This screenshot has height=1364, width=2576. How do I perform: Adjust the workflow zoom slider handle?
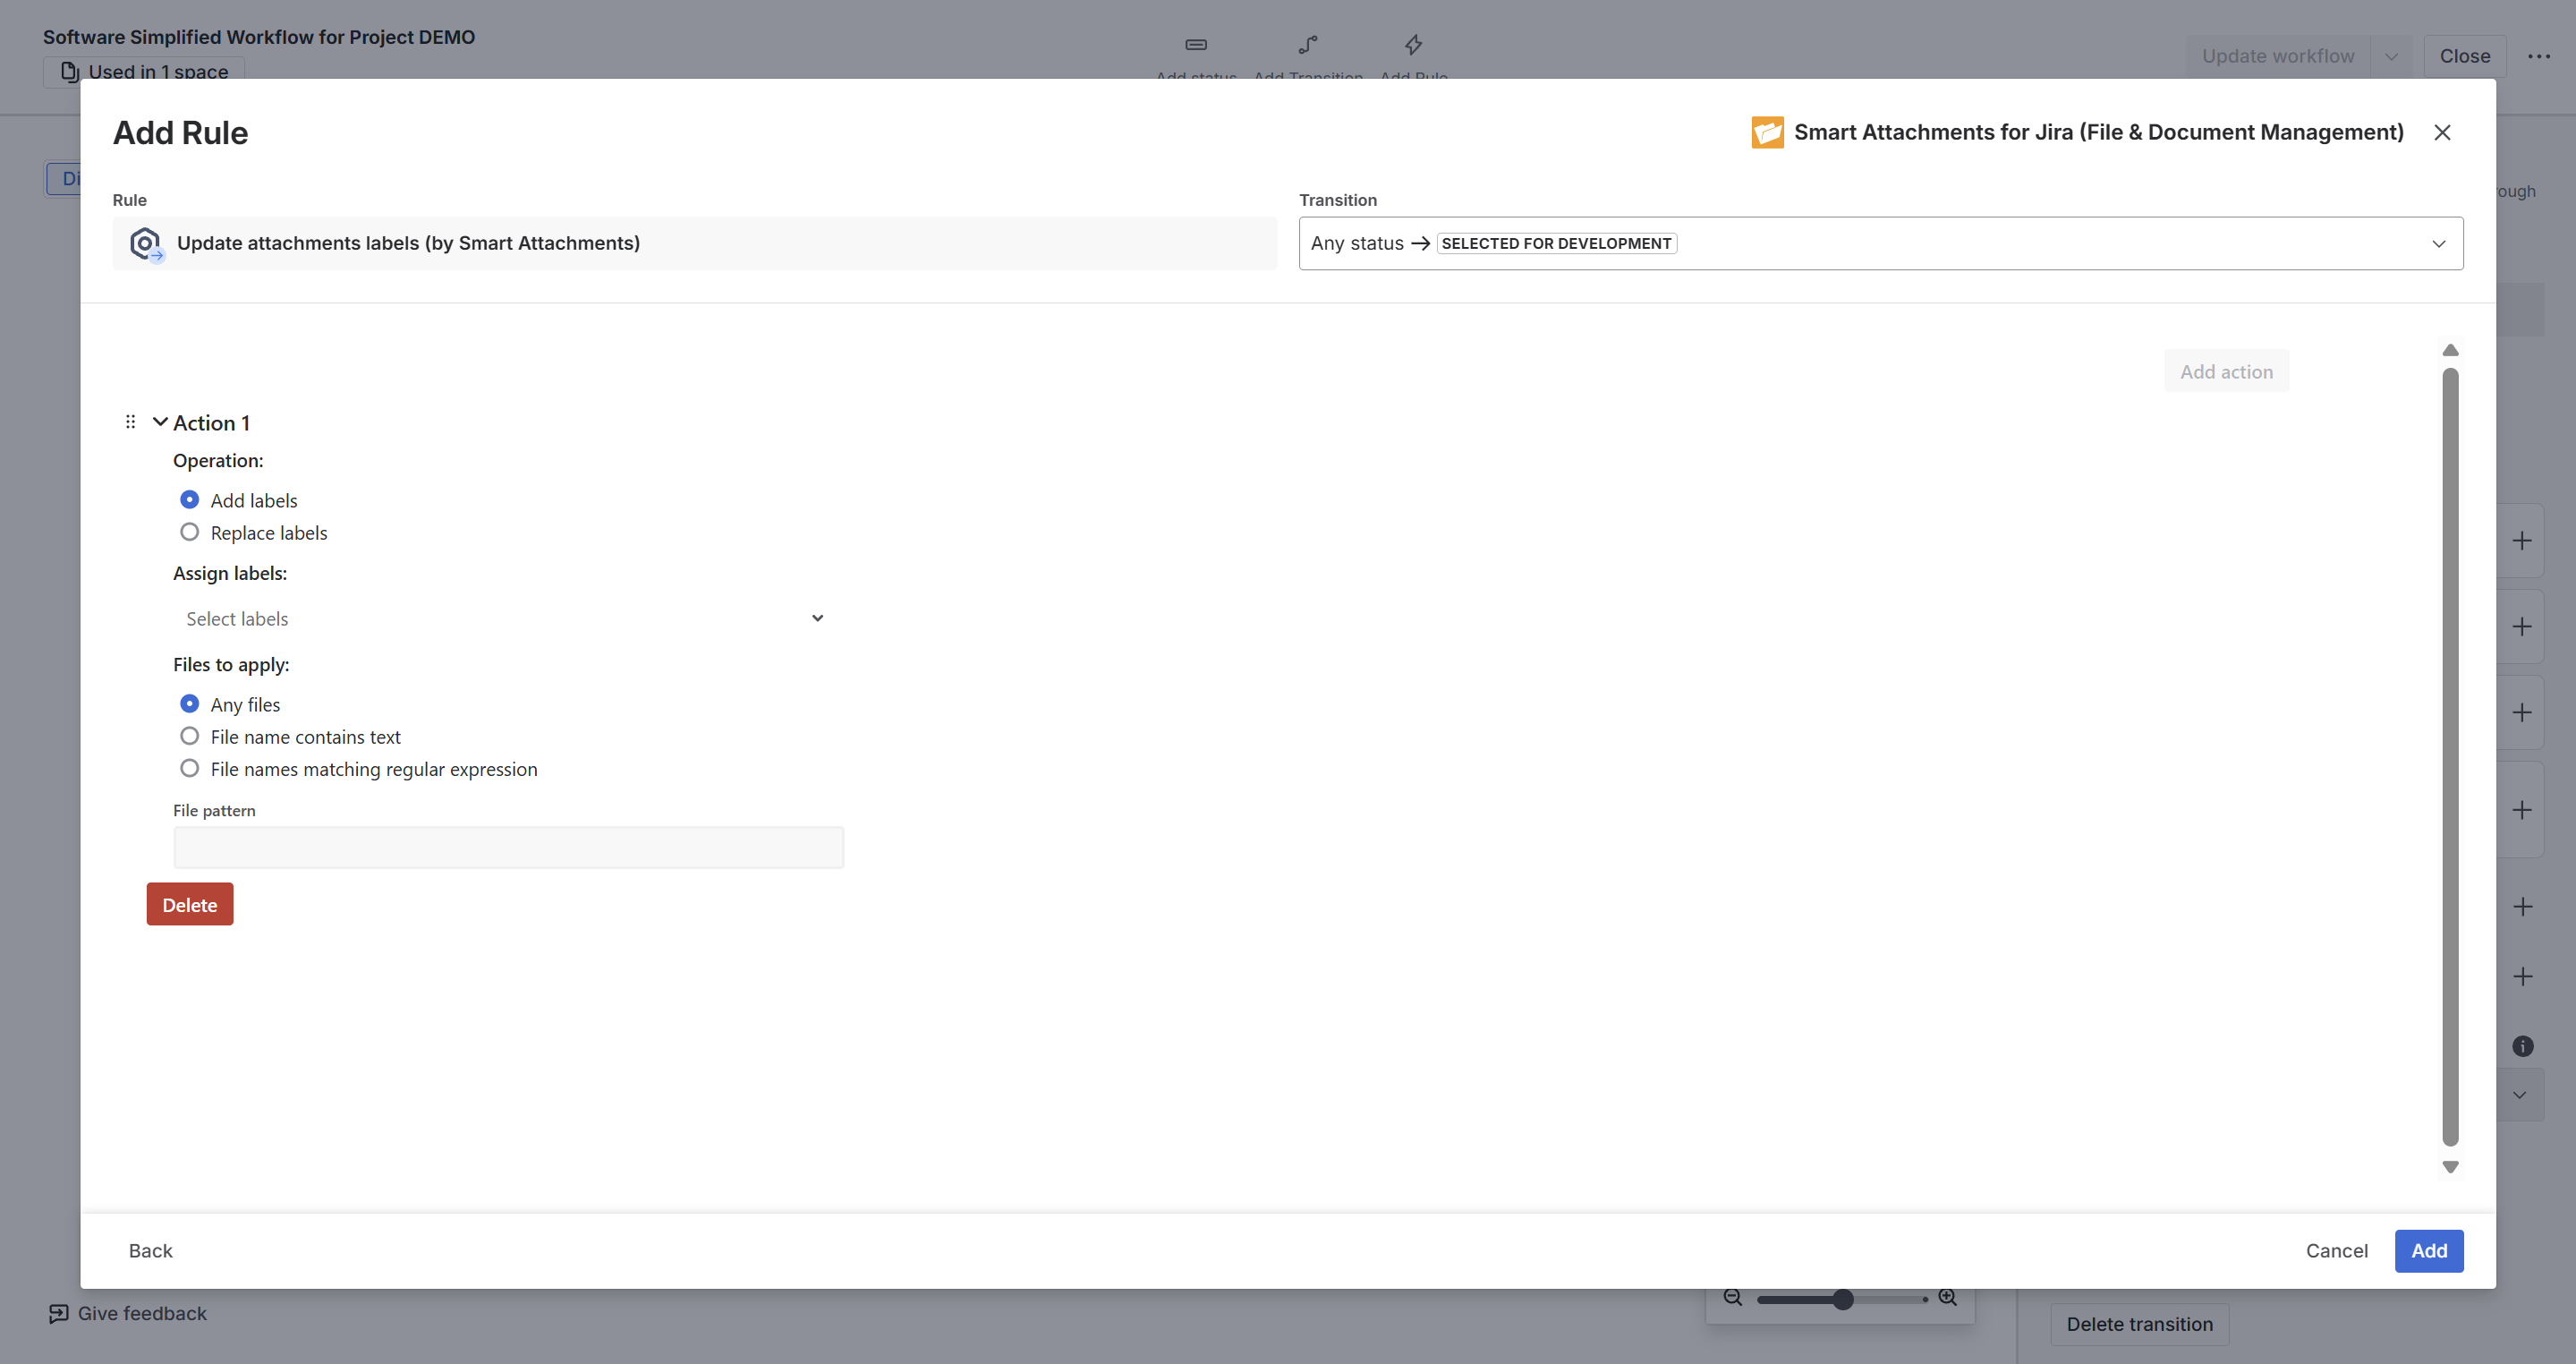pos(1843,1299)
